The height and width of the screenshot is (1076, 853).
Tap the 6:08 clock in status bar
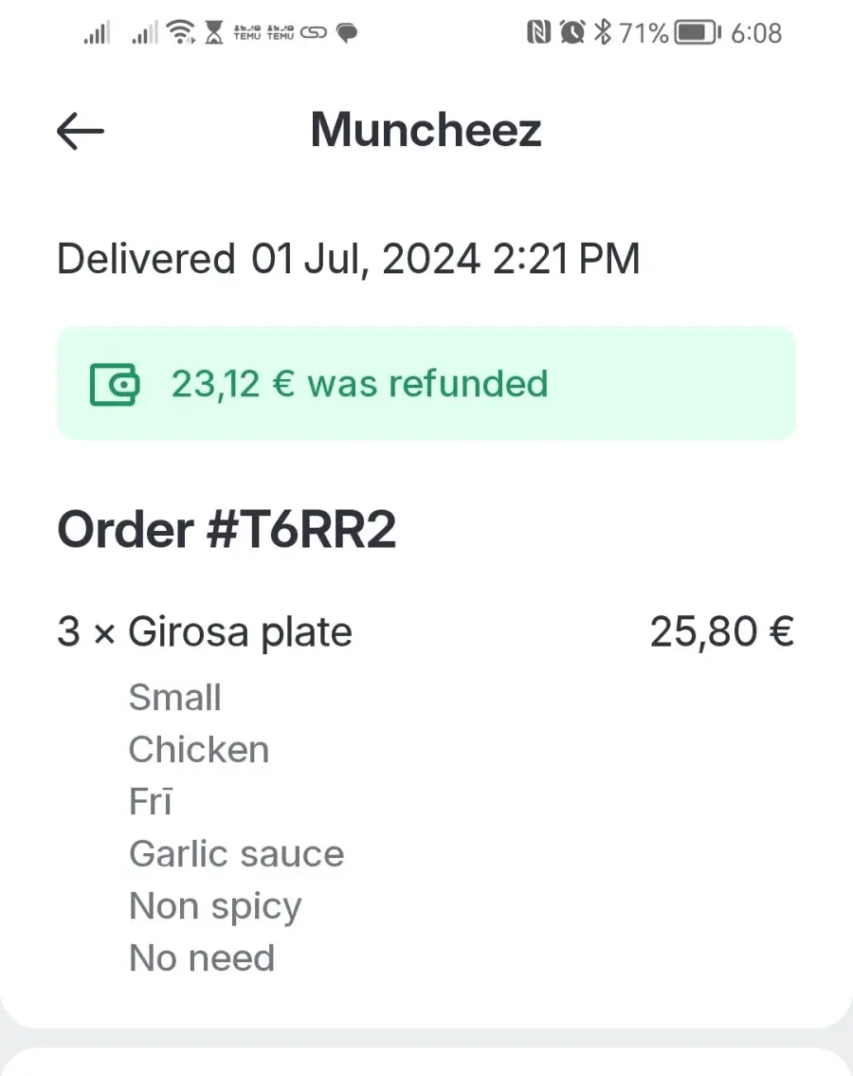click(x=756, y=33)
